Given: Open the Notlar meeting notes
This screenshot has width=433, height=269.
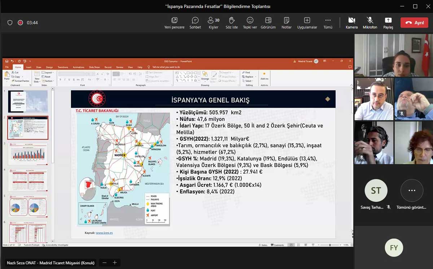Looking at the screenshot, I should pyautogui.click(x=287, y=23).
